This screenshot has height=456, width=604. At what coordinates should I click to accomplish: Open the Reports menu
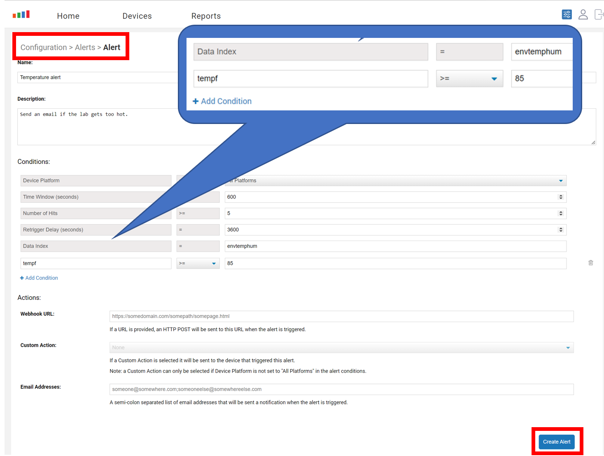click(x=206, y=16)
